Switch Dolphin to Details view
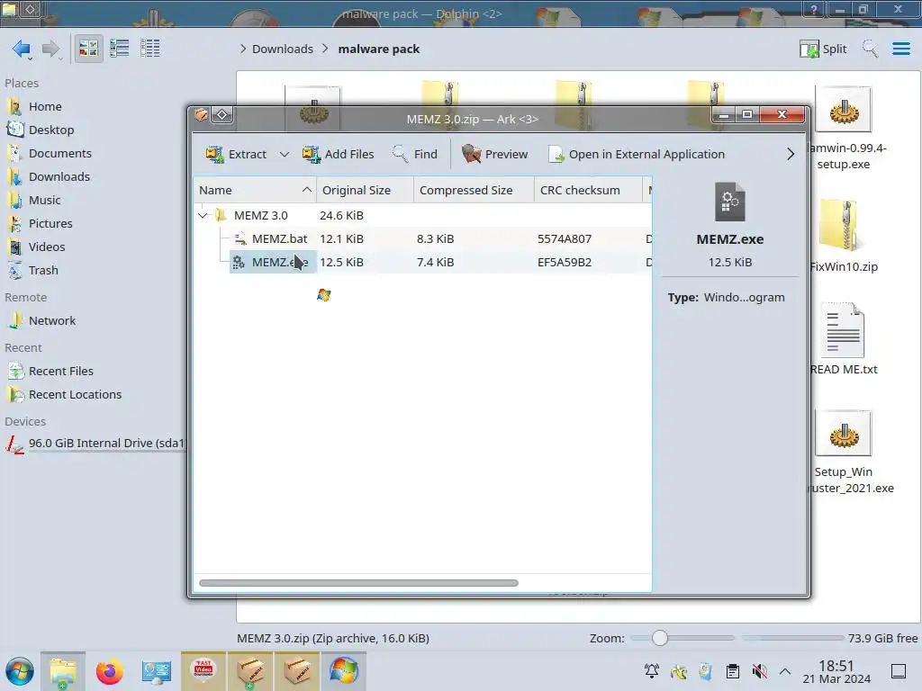This screenshot has width=922, height=691. pos(150,49)
